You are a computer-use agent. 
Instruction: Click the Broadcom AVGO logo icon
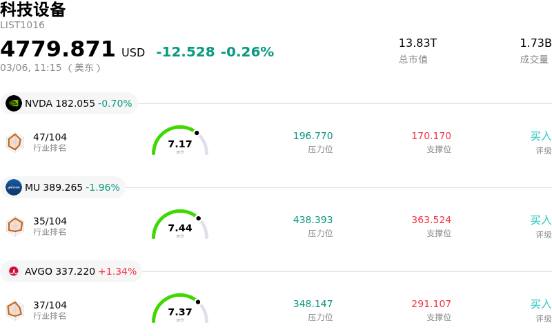pos(14,271)
